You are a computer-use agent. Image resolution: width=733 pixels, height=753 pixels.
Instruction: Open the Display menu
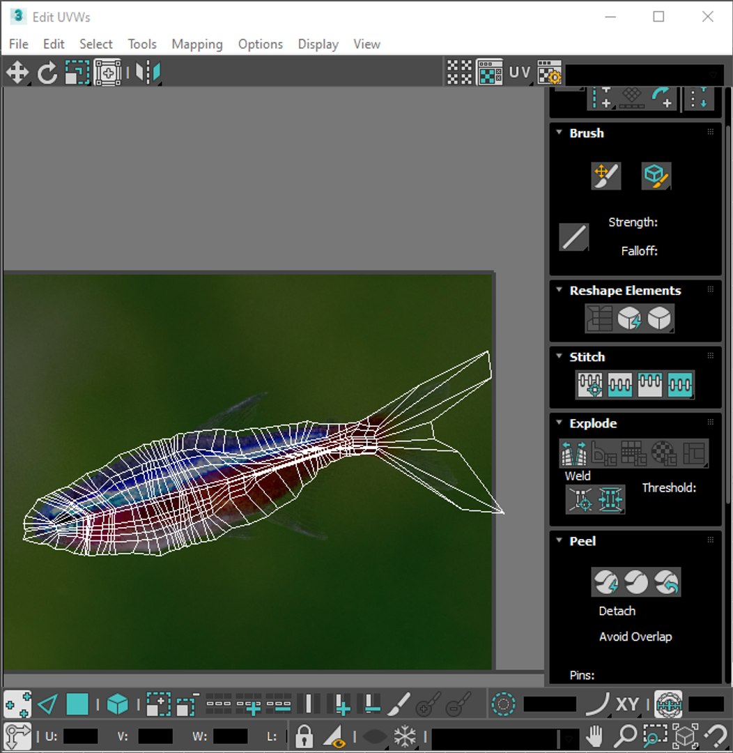(x=318, y=44)
